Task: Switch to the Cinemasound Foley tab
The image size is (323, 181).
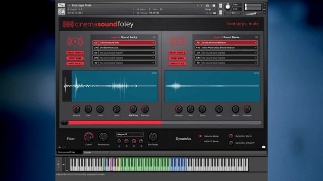Action: 69,152
